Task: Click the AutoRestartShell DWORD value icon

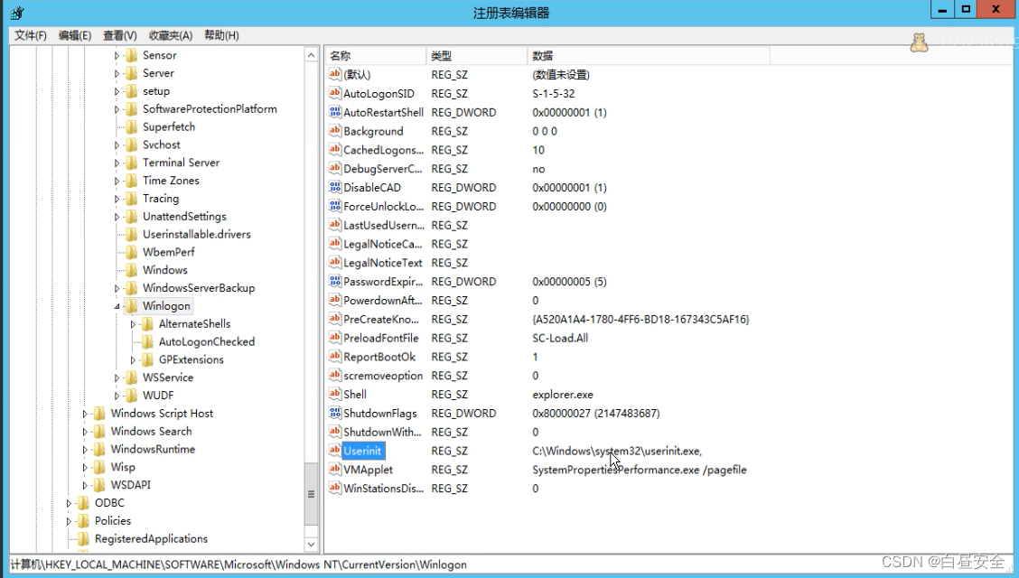Action: (x=334, y=112)
